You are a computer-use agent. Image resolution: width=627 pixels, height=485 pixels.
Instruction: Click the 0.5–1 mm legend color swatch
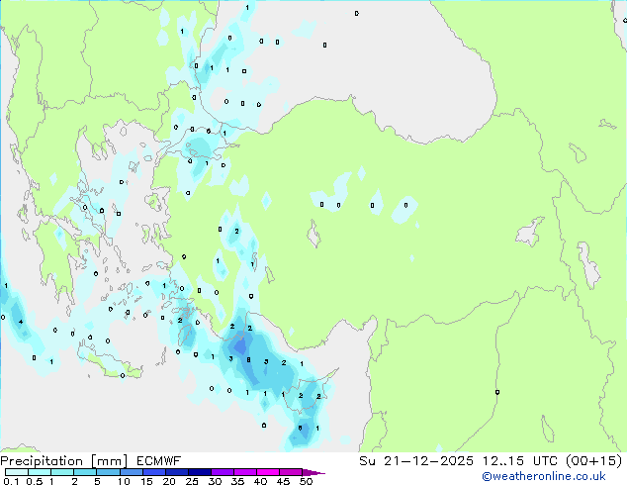click(40, 472)
